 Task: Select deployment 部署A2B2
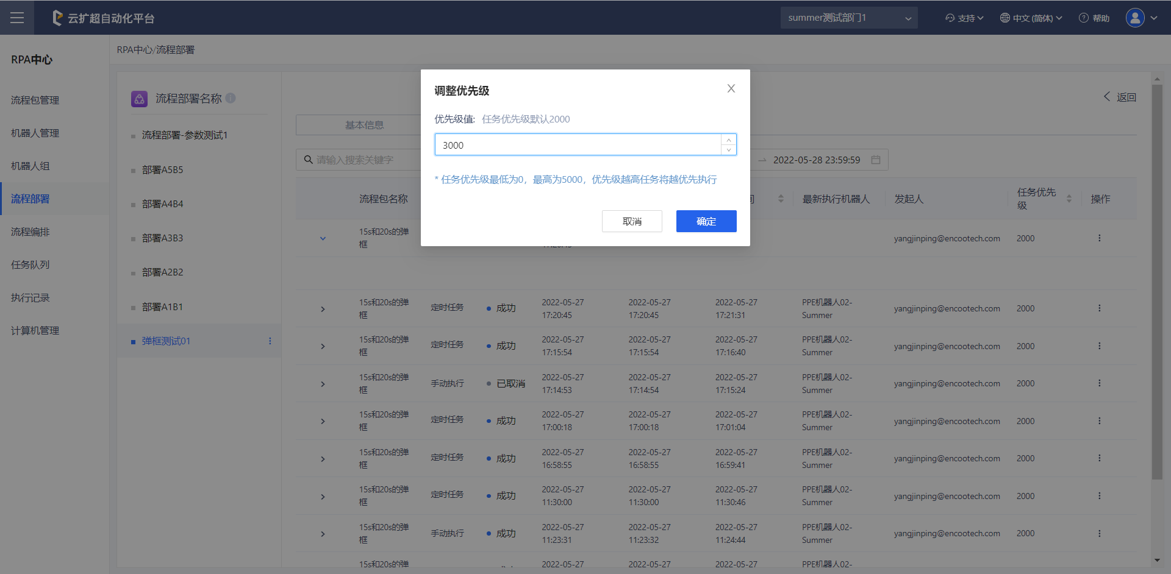pos(163,272)
